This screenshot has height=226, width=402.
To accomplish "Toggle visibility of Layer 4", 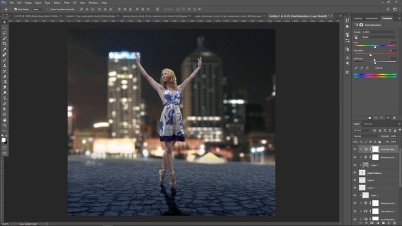I will pyautogui.click(x=355, y=188).
